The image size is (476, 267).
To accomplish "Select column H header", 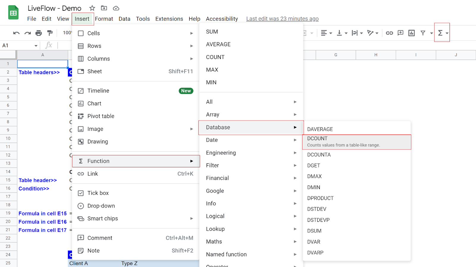I will [376, 55].
